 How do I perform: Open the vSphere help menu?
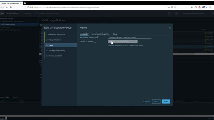177,13
